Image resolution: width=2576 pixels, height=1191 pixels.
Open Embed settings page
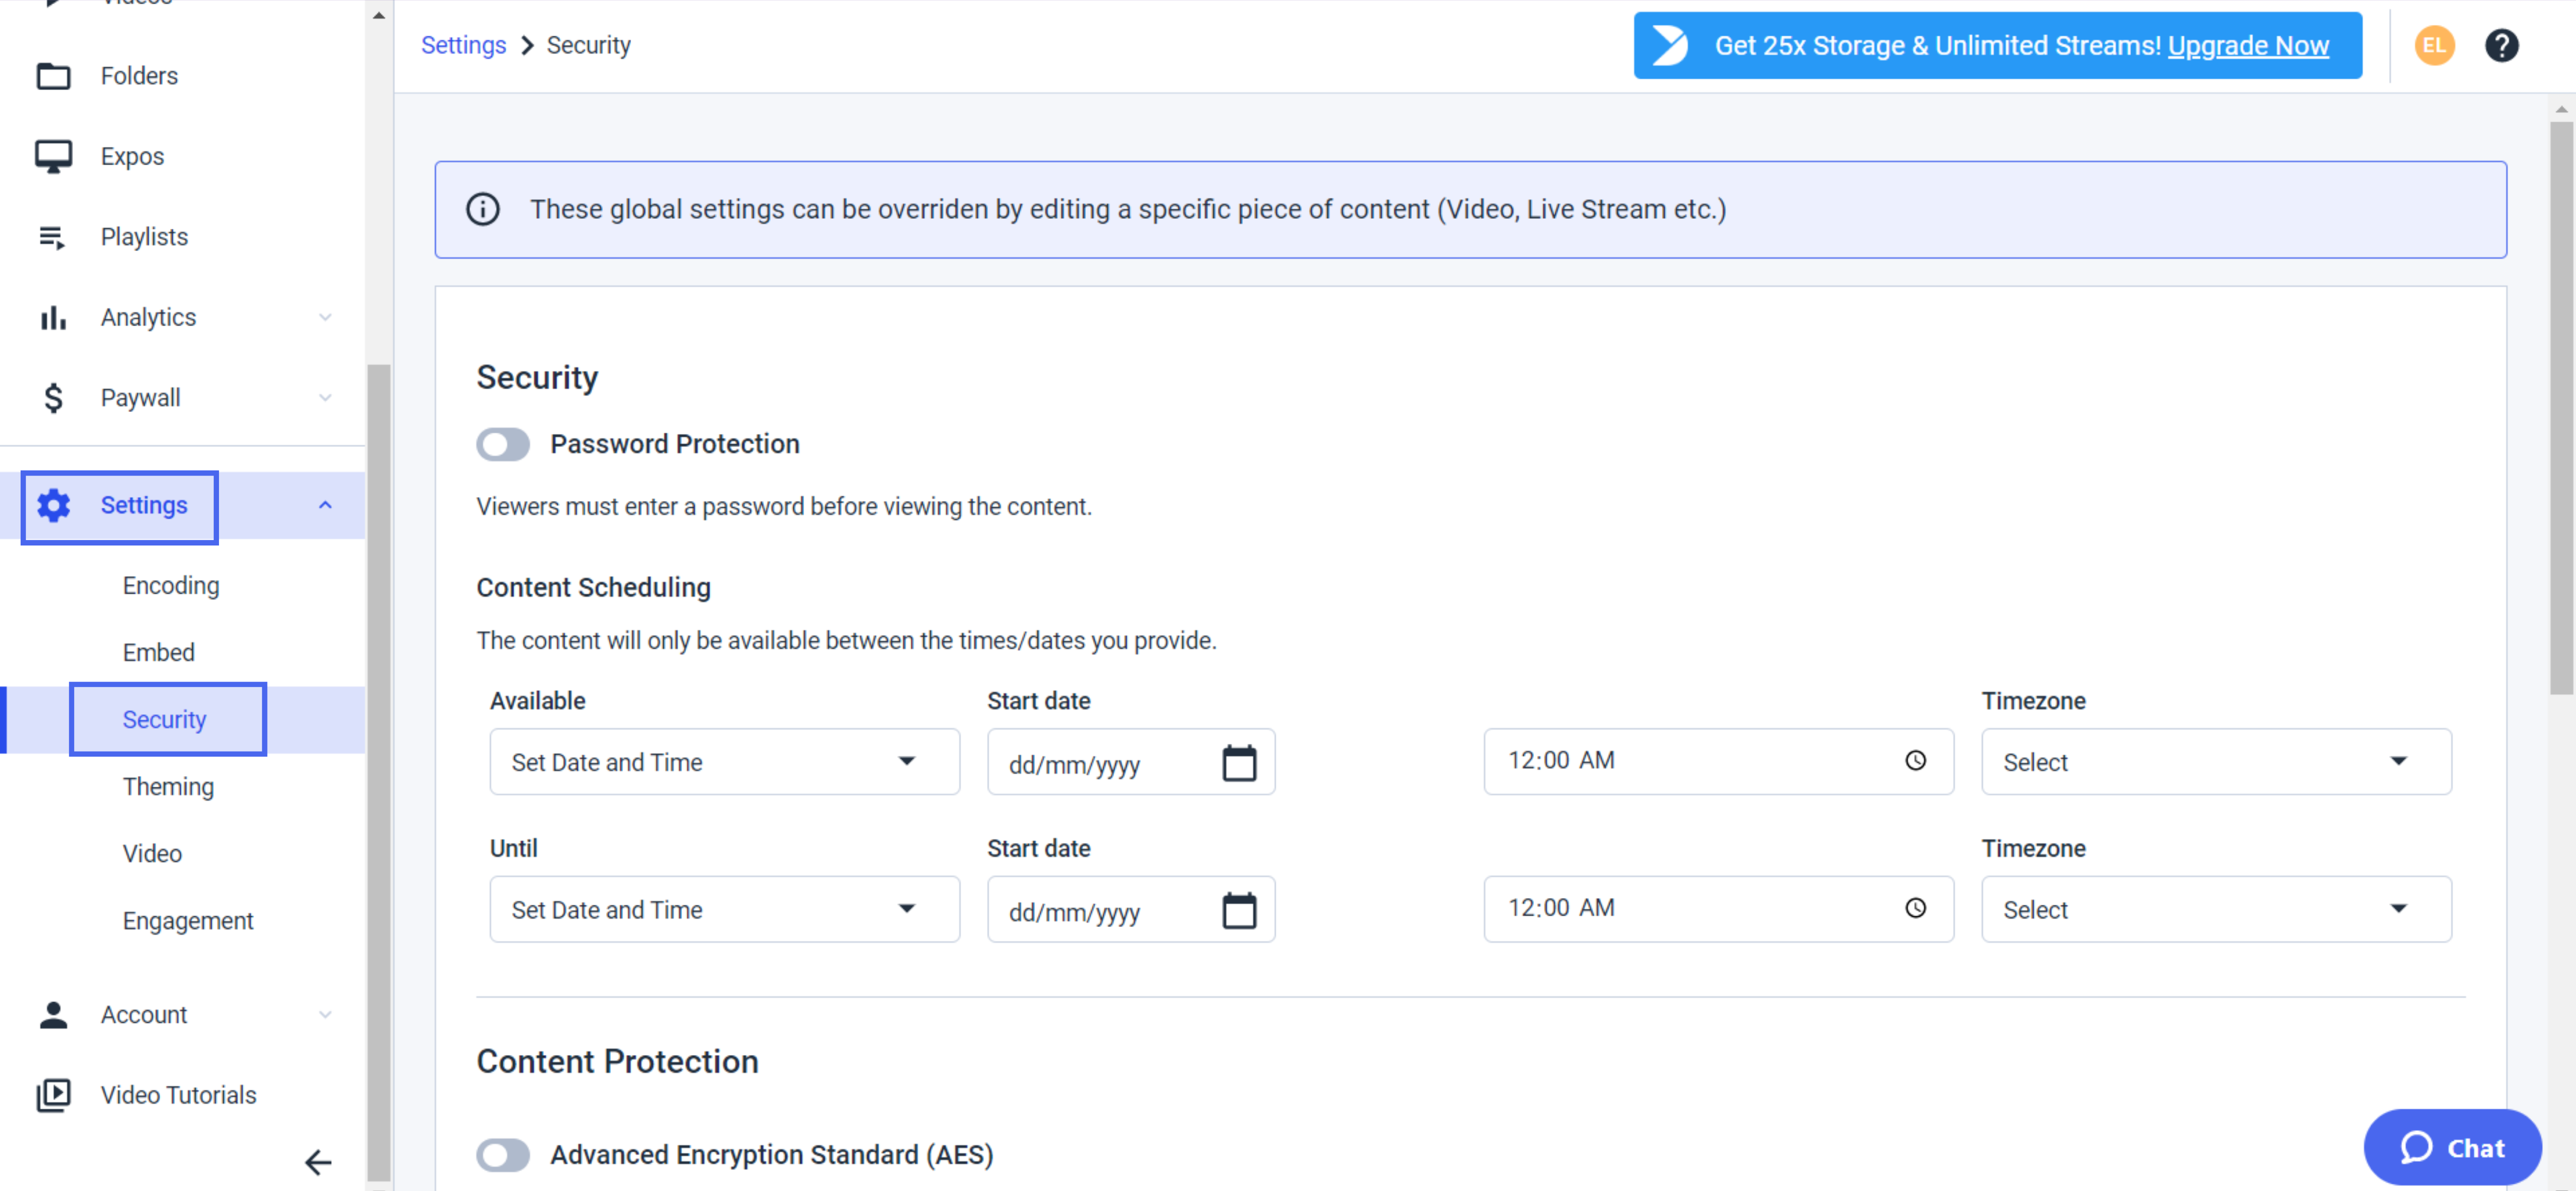(x=158, y=652)
